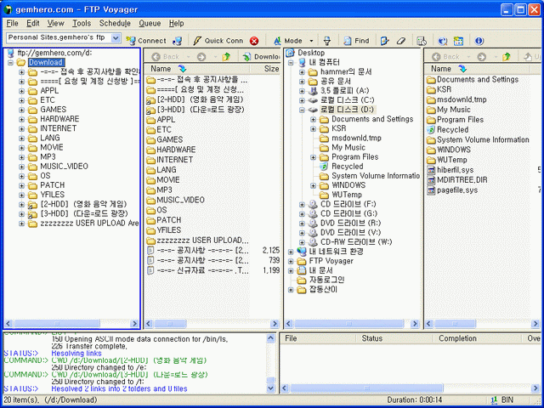Click the Mode transfer-type button
This screenshot has height=408, width=544.
(288, 41)
